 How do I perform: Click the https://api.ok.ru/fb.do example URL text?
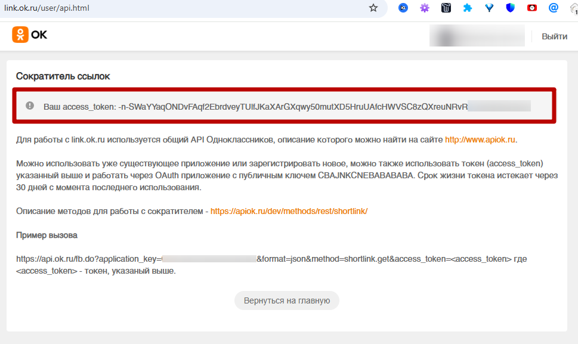(271, 259)
